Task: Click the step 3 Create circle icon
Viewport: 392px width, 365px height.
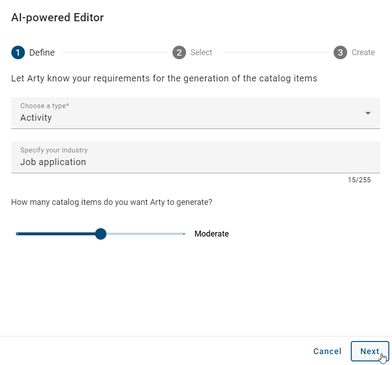Action: click(x=340, y=52)
